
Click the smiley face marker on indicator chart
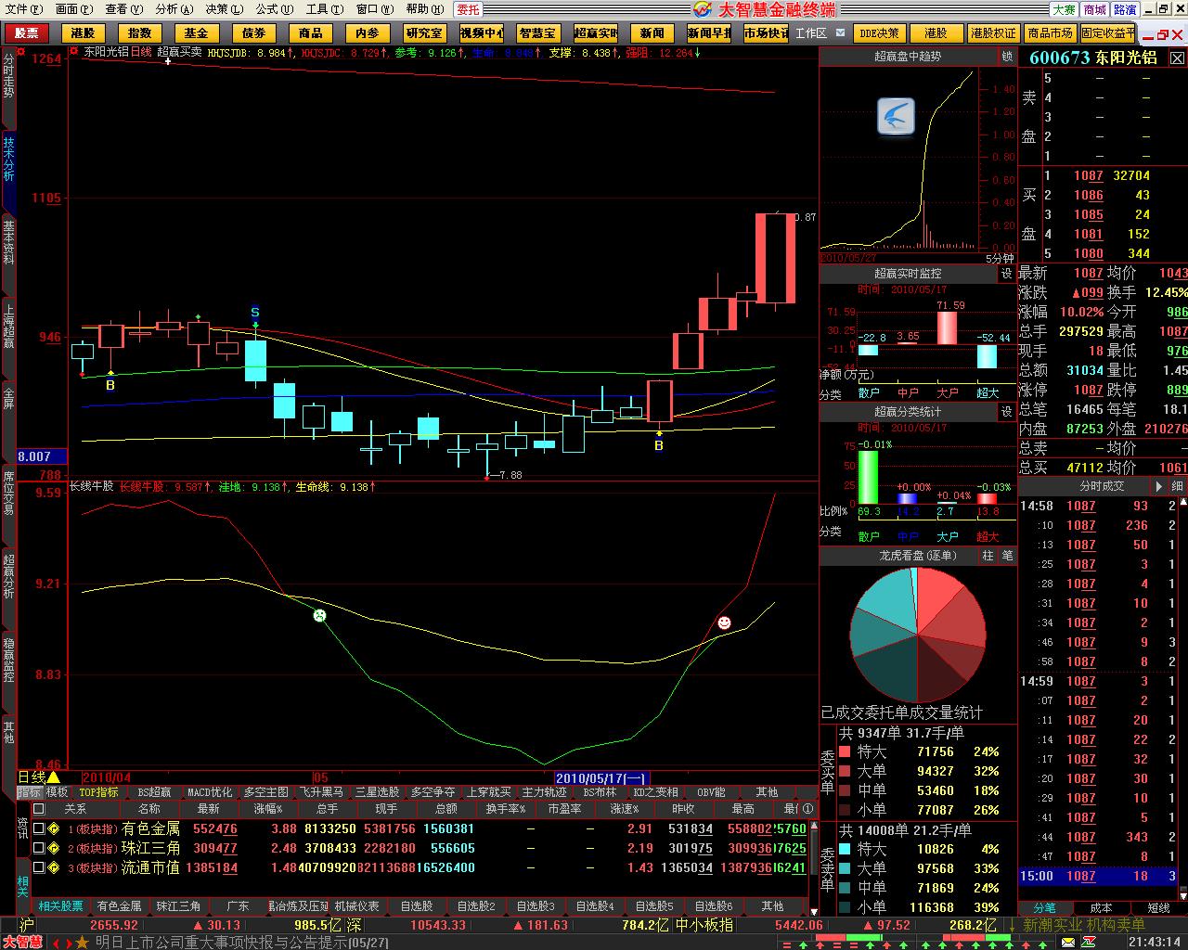[724, 623]
